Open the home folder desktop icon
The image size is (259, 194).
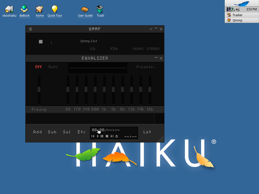40,11
